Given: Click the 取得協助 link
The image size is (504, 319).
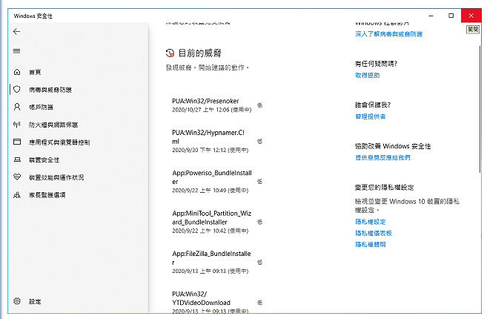Looking at the screenshot, I should pos(368,75).
